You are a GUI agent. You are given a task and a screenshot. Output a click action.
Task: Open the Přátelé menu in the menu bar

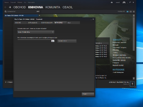[x=20, y=2]
